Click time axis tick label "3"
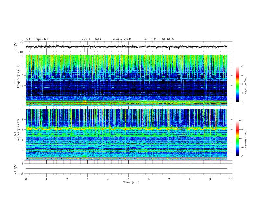Image resolution: width=260 pixels, height=201 pixels. click(87, 179)
